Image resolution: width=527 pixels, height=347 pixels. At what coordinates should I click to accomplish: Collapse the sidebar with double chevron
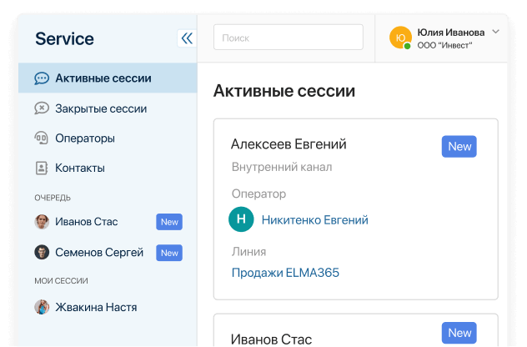[x=186, y=38]
